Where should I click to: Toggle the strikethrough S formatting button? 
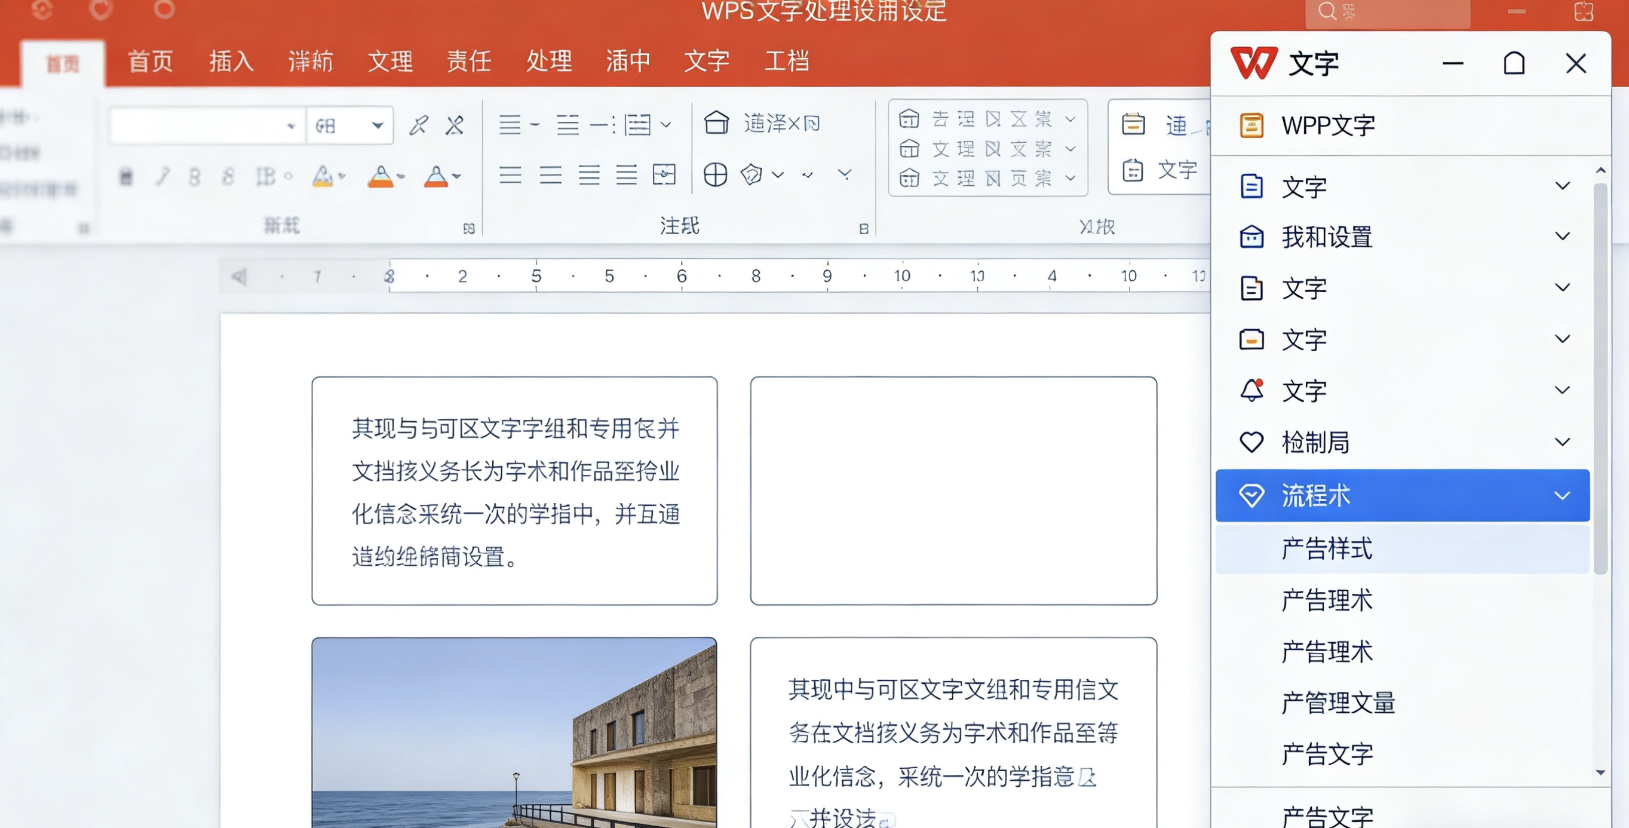coord(228,176)
